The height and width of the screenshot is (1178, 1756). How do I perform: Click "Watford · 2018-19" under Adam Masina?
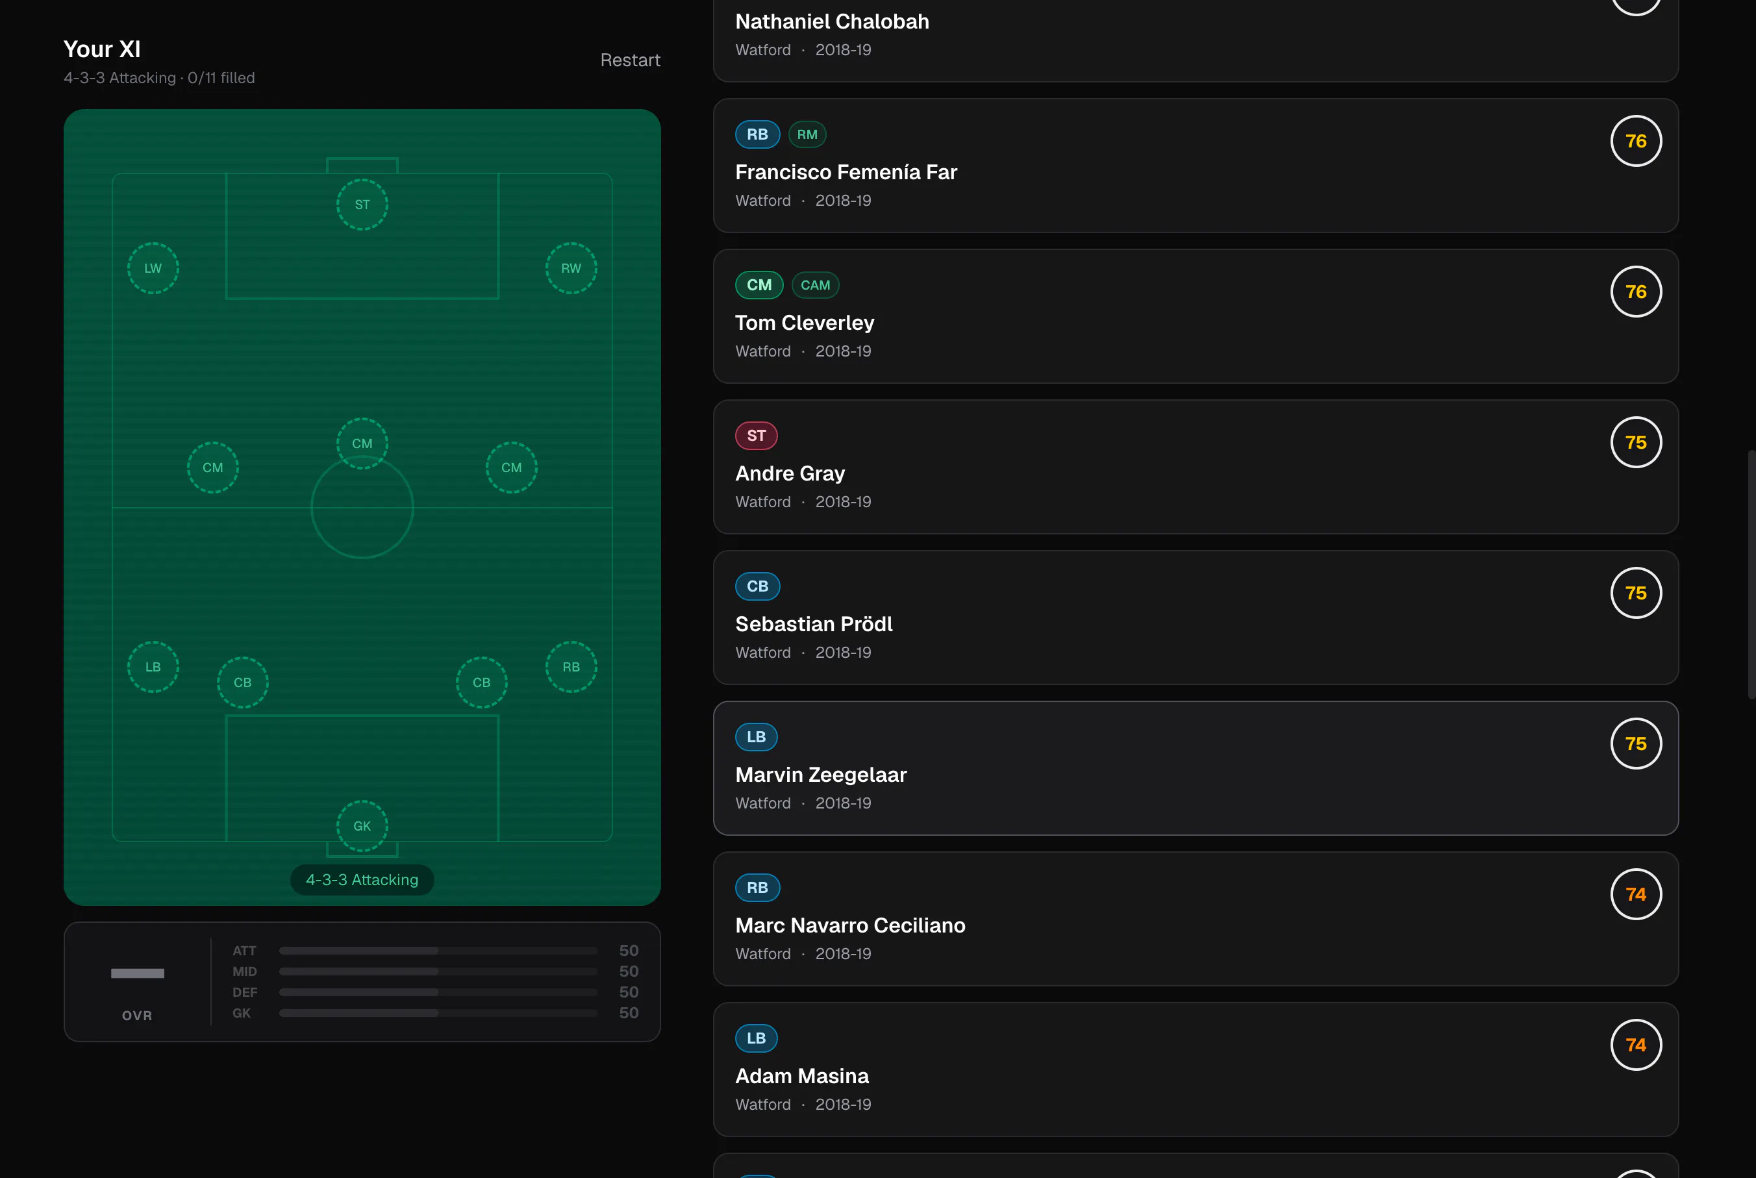(x=803, y=1105)
